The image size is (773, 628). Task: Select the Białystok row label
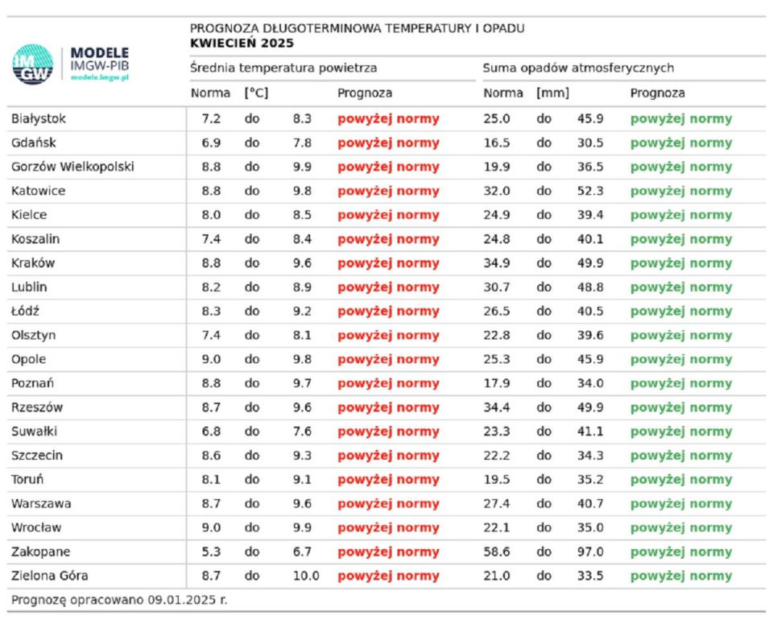click(x=39, y=119)
